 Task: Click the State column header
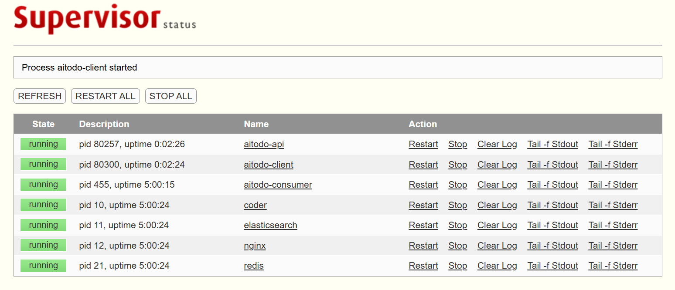pyautogui.click(x=43, y=124)
